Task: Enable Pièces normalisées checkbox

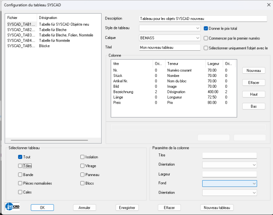Action: 20,183
